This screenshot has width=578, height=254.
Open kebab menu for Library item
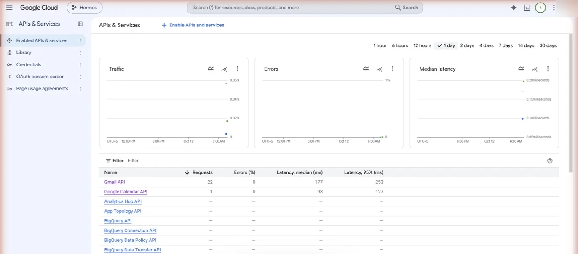[x=80, y=53]
